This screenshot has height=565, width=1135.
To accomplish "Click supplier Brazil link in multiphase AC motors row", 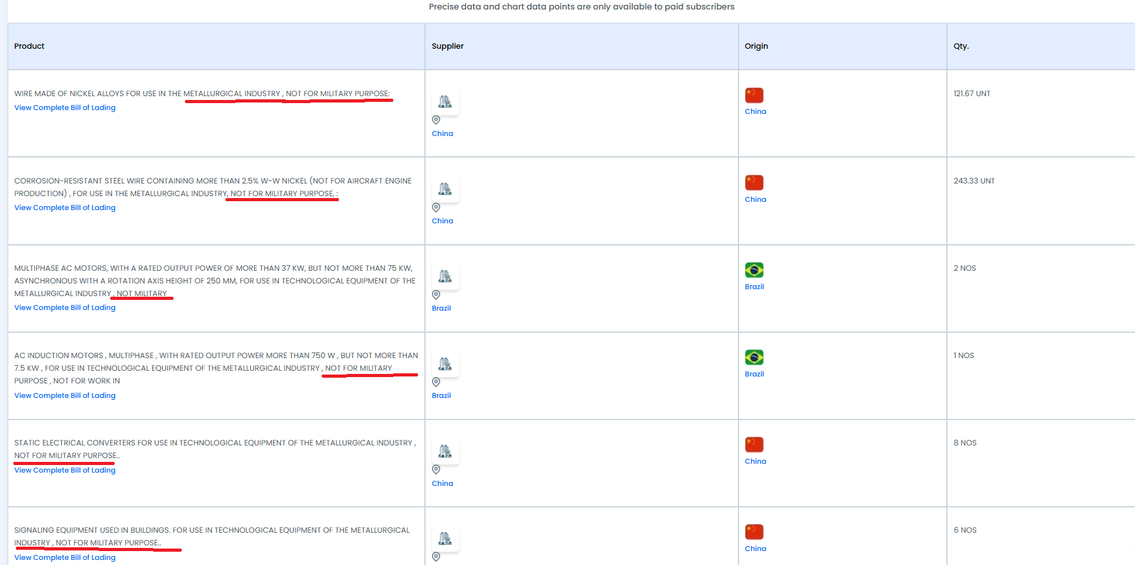I will (441, 308).
